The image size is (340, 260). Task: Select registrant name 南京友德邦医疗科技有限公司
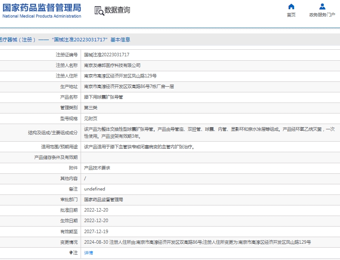tap(112, 66)
